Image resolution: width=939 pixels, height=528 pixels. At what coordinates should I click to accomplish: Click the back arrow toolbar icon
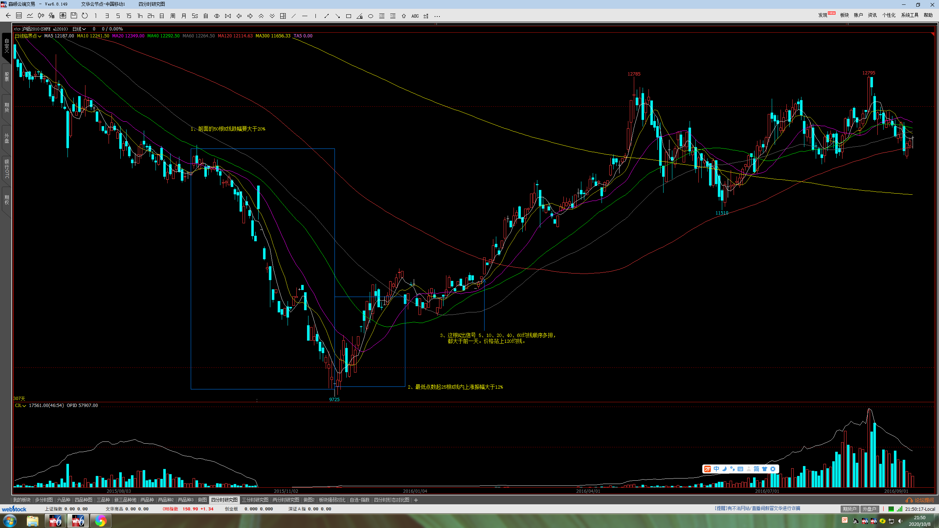8,16
